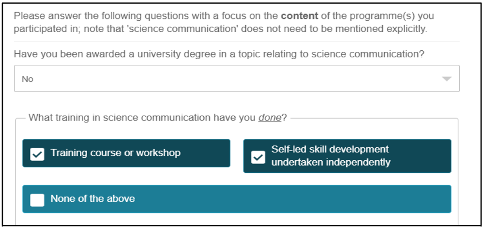Tick the None of the above checkbox

coord(37,199)
